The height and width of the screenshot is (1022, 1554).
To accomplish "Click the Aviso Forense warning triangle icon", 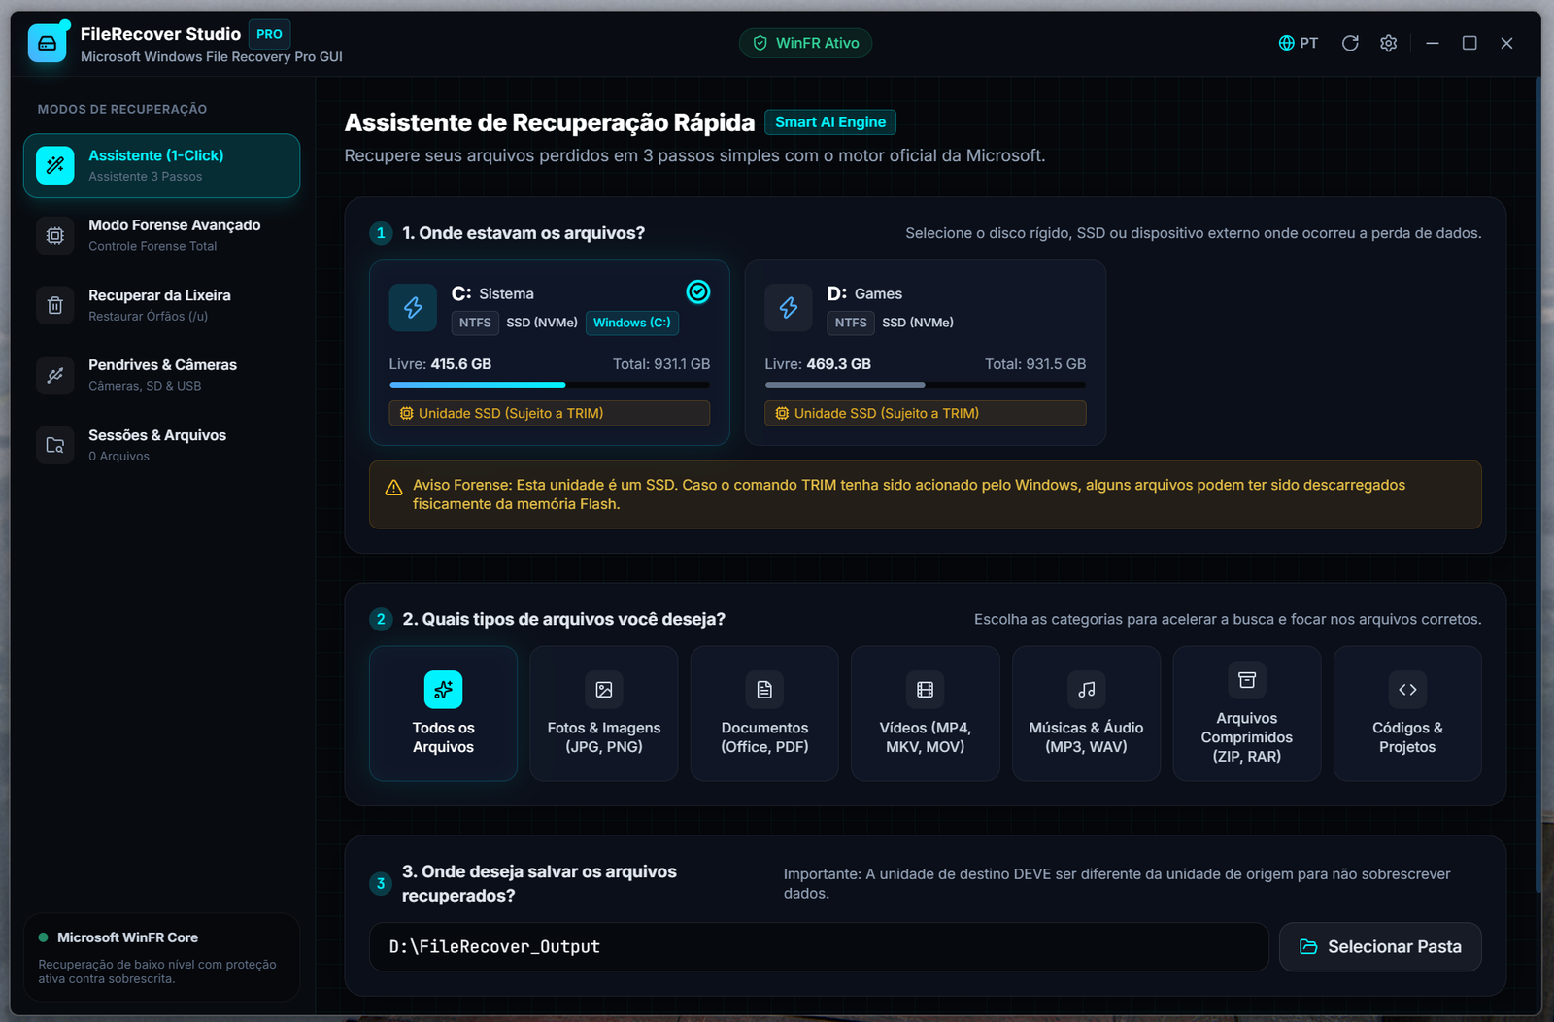I will click(393, 488).
